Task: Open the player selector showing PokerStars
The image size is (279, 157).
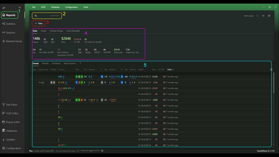Action: [x=47, y=16]
